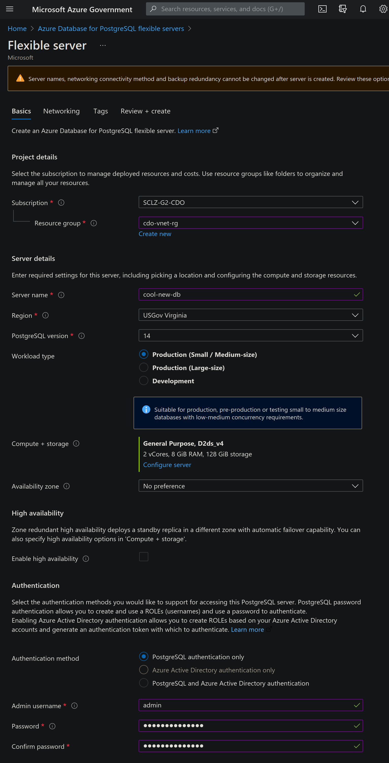Click 'General Purpose, D2ds_v4' text

point(183,444)
